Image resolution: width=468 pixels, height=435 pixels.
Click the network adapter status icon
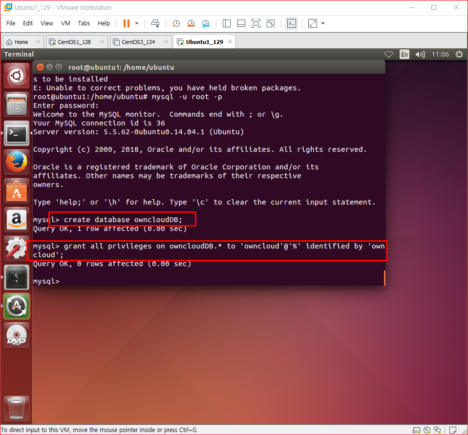pos(437,430)
